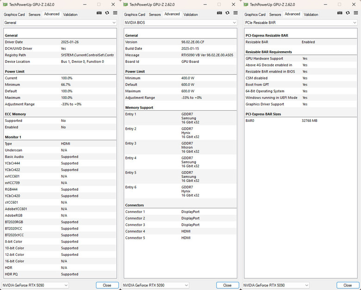Select the BIOS Message RTX5090 VB value
Screen dimensions: 361x290
(x=207, y=55)
